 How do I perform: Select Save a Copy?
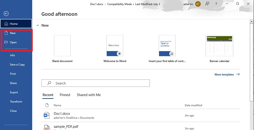click(x=17, y=65)
